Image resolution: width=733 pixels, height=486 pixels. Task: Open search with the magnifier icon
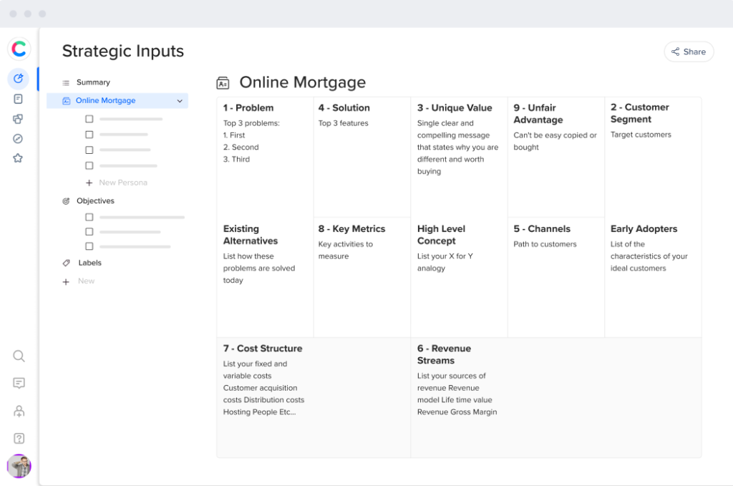point(19,356)
